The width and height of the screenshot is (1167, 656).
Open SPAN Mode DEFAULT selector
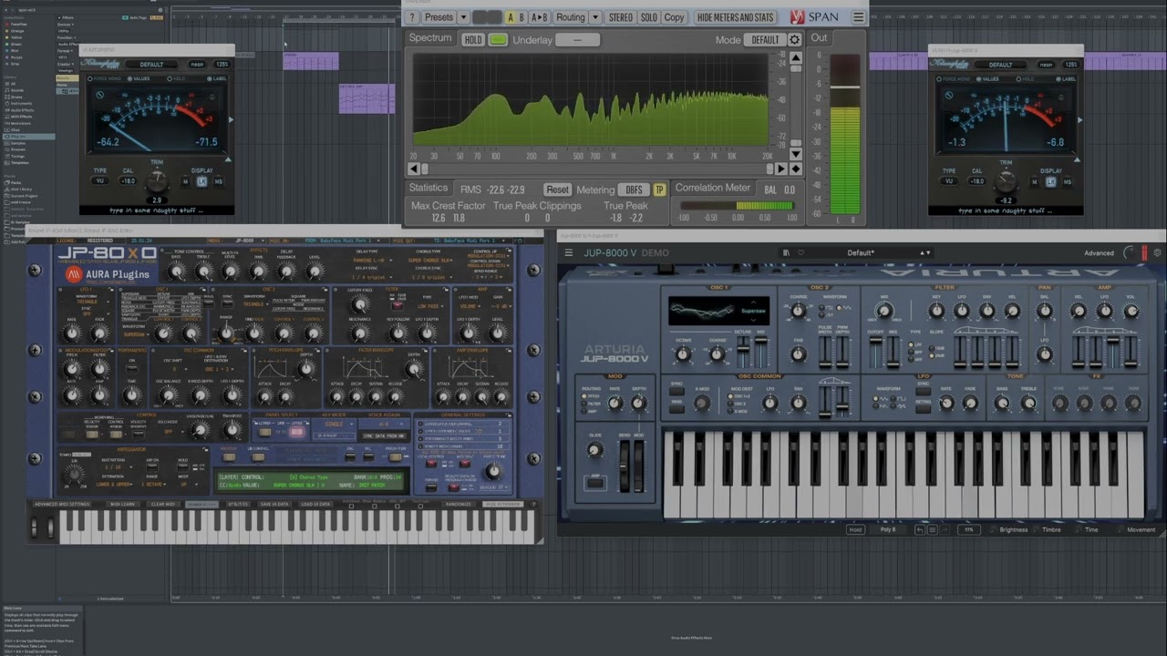tap(765, 40)
